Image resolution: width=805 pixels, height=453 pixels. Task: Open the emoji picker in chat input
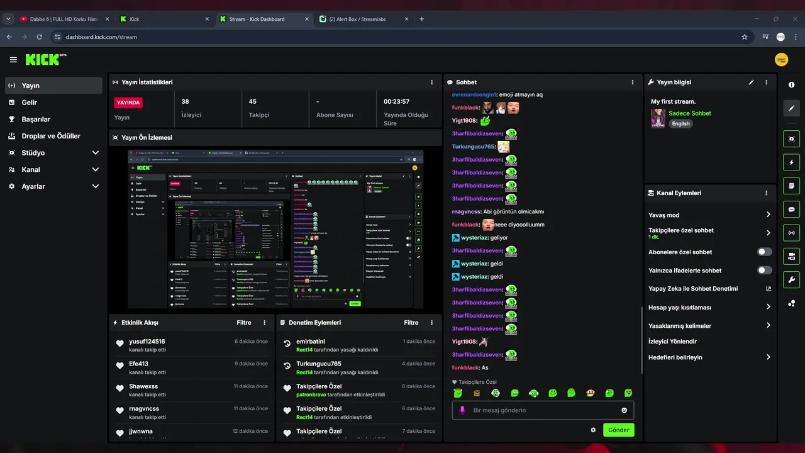[x=624, y=410]
